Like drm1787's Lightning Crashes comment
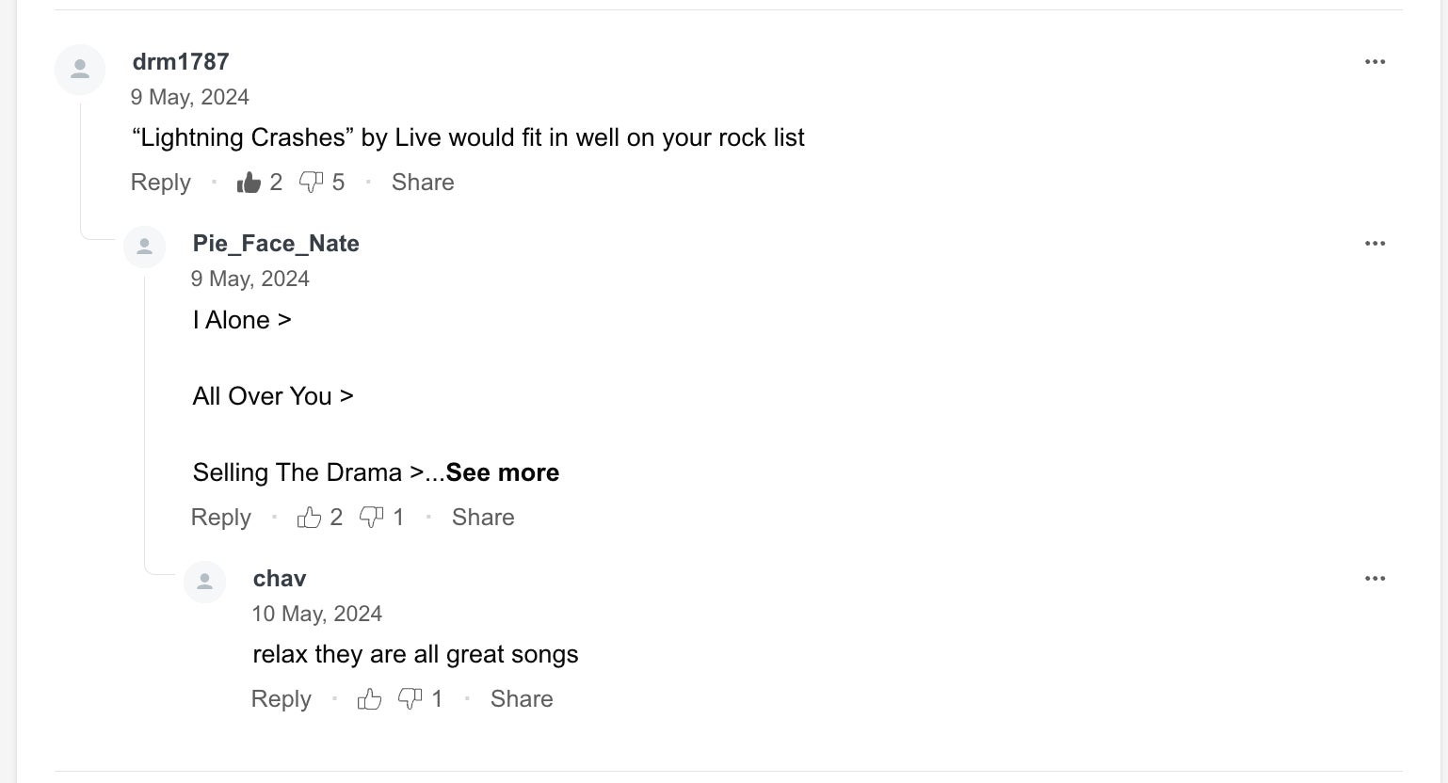 click(x=249, y=183)
